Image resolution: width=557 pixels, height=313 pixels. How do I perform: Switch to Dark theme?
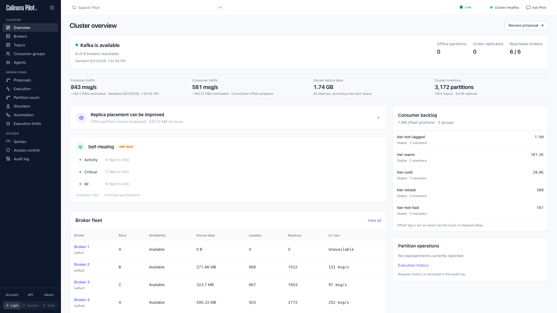click(x=49, y=305)
